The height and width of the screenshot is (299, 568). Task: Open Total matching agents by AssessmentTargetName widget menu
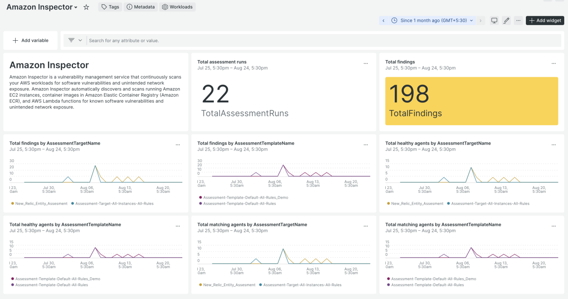(365, 227)
